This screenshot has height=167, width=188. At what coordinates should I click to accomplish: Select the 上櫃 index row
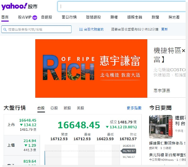point(22,145)
